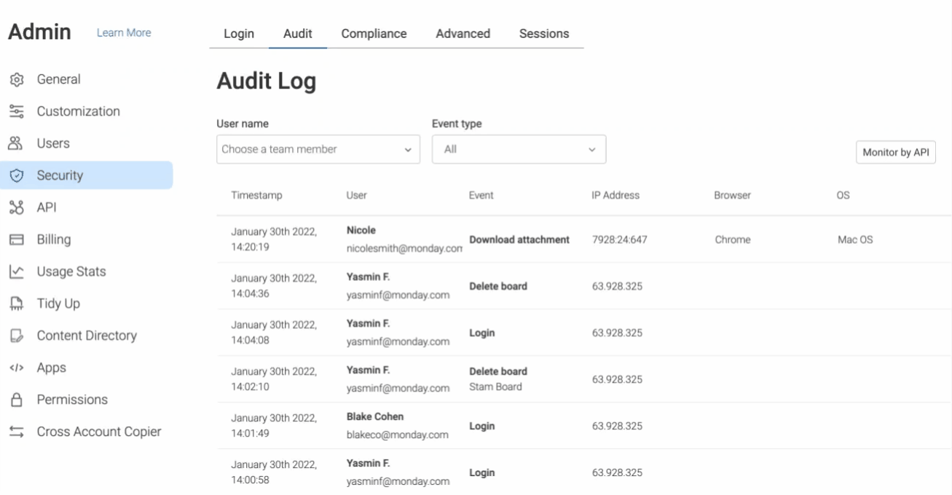Select the Security shield icon
This screenshot has height=495, width=952.
click(x=16, y=175)
